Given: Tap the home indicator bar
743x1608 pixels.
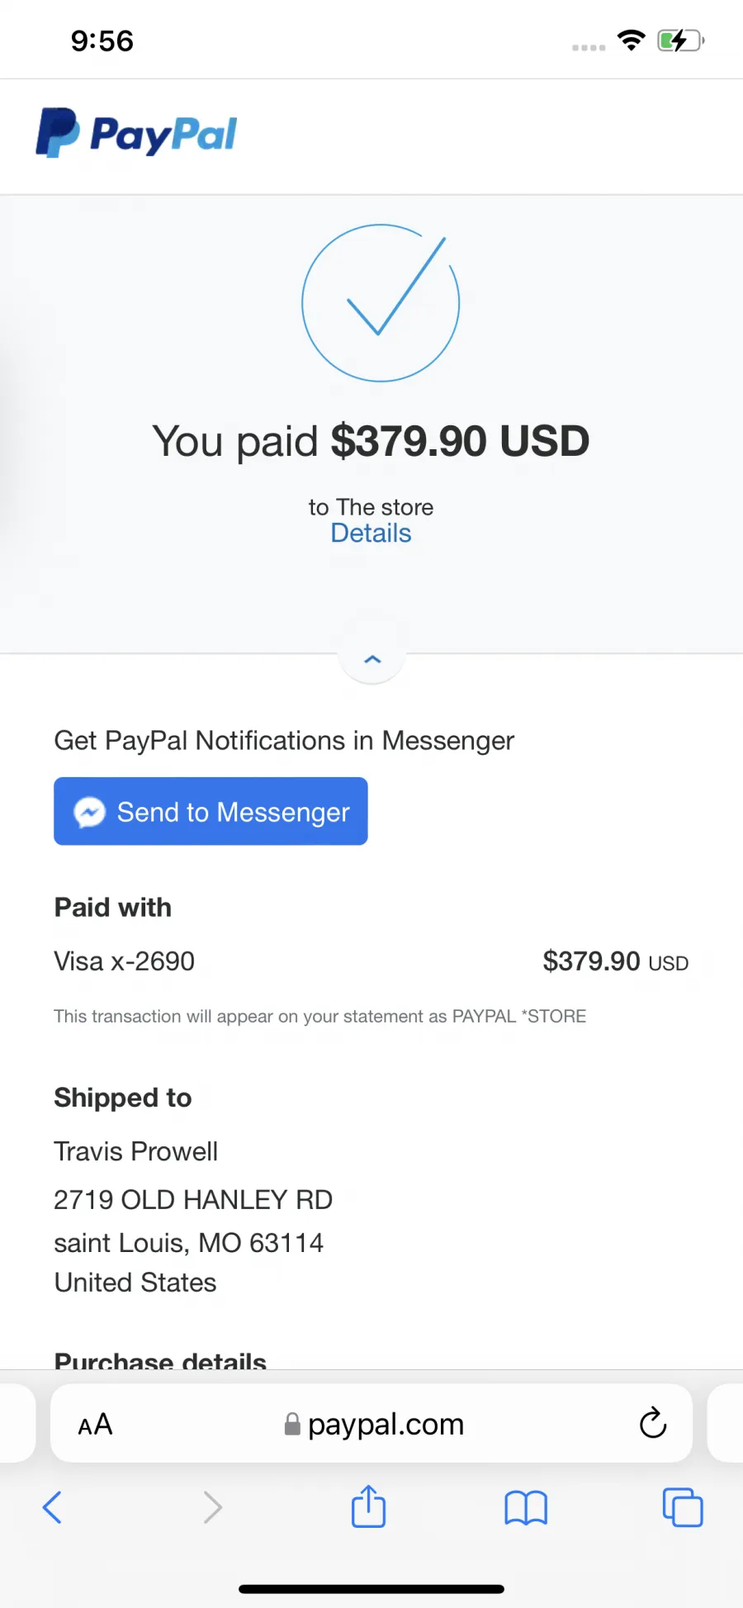Looking at the screenshot, I should tap(371, 1589).
